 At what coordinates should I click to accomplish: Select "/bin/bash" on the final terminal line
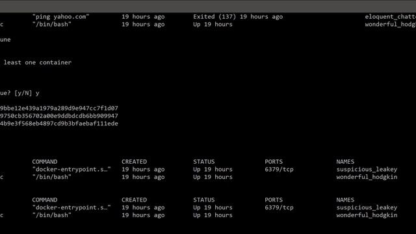point(52,215)
